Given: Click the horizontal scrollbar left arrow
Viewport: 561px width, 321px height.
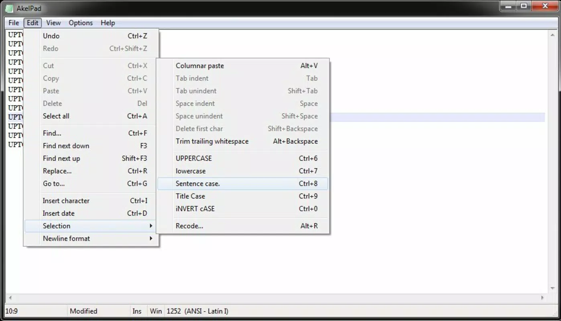Looking at the screenshot, I should (x=10, y=298).
